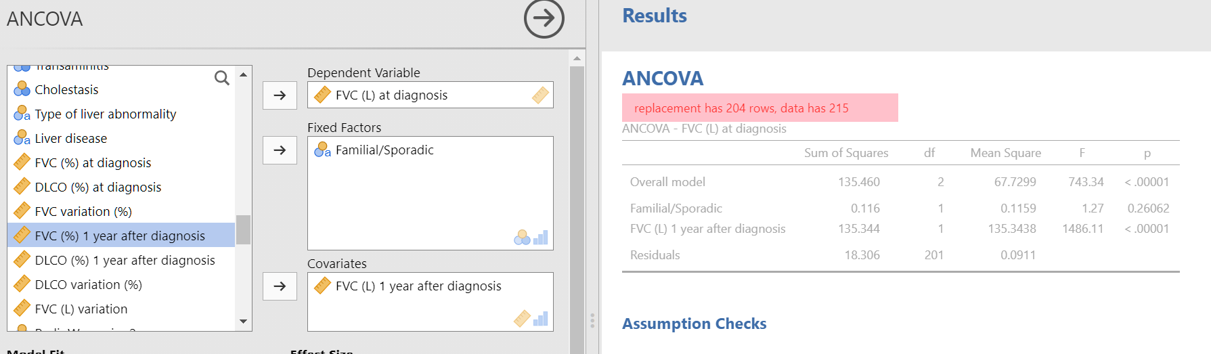Select the Type of liver abnormality variable
This screenshot has width=1211, height=354.
[x=121, y=114]
